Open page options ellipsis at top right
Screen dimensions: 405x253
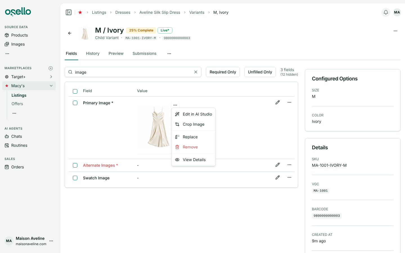coord(395,31)
